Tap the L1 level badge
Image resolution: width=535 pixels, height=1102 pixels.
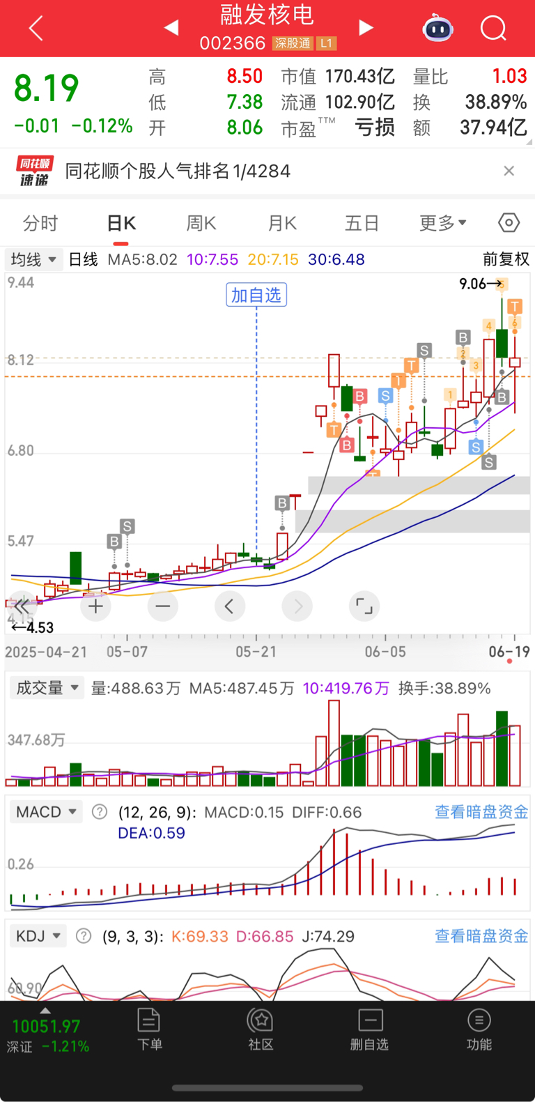(x=327, y=43)
